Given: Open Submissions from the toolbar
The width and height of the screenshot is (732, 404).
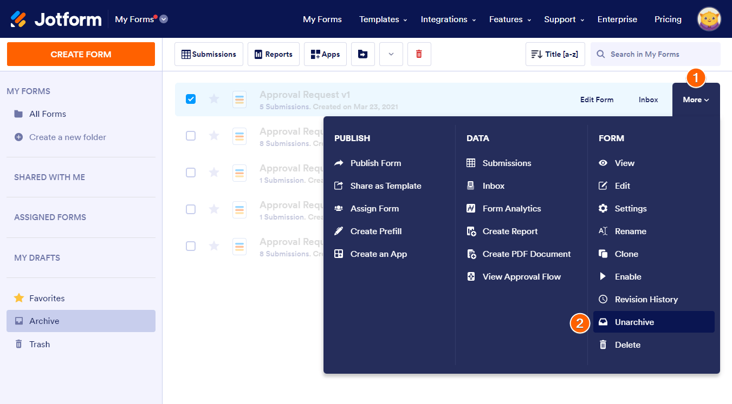Looking at the screenshot, I should click(209, 54).
